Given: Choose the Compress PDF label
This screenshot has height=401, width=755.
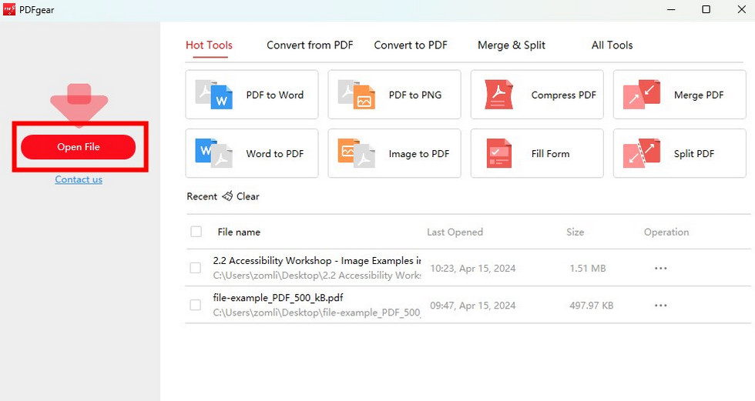Looking at the screenshot, I should click(x=563, y=95).
